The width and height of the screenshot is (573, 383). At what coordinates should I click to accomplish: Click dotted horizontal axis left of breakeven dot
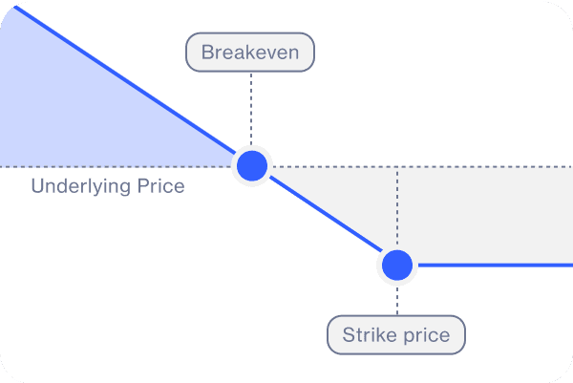coord(115,166)
